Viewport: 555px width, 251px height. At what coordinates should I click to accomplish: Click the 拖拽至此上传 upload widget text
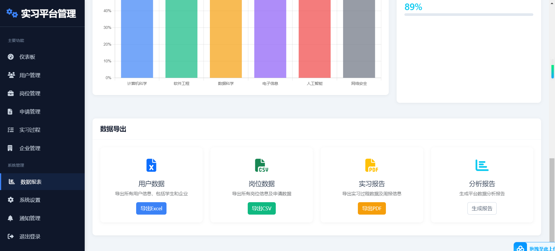(x=542, y=248)
